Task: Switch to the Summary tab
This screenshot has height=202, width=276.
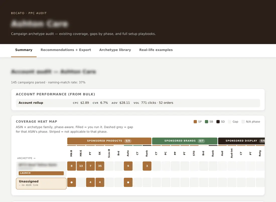Action: 24,50
